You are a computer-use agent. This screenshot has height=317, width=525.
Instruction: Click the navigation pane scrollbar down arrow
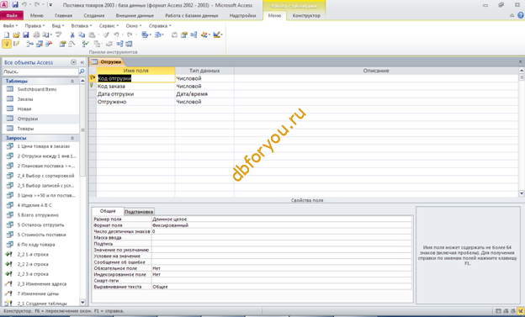coord(82,303)
